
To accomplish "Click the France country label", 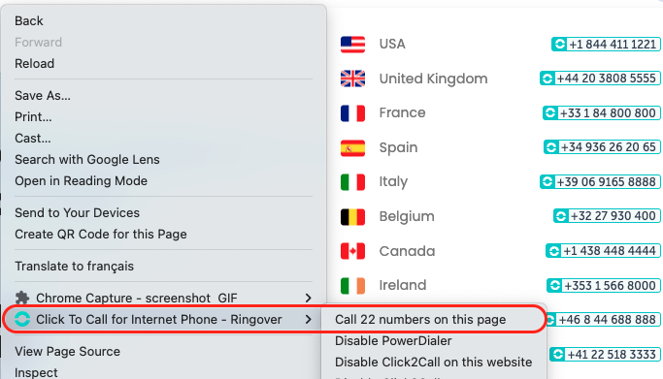I will click(x=402, y=112).
